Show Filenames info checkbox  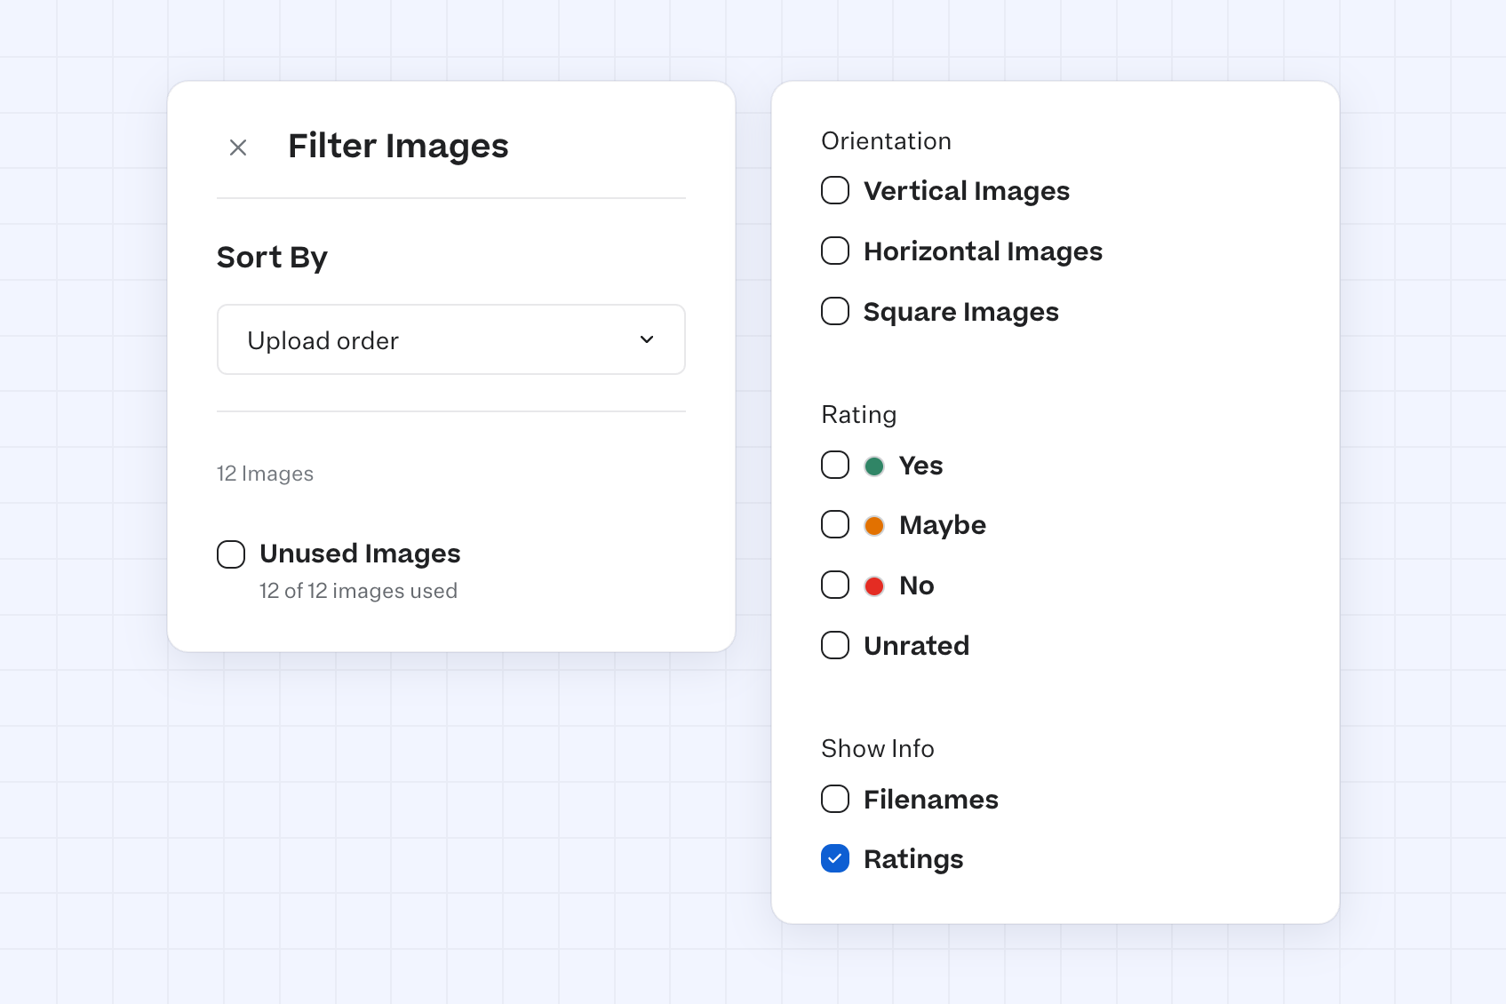pos(835,799)
